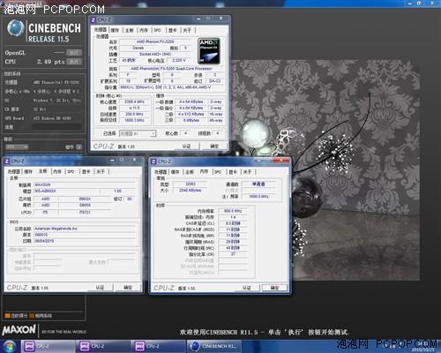Open the Cinebench ranking type dropdown
Viewport: 441px width, 353px height.
tap(17, 146)
